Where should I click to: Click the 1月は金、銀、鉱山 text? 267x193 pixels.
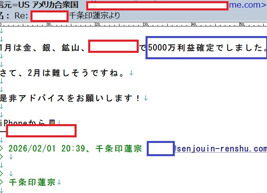click(x=43, y=48)
